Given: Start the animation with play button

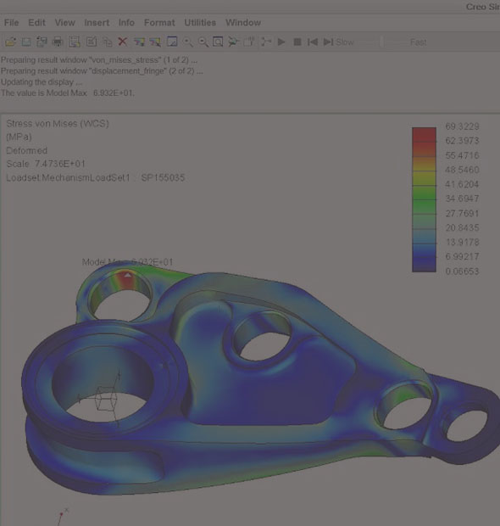Looking at the screenshot, I should tap(281, 42).
